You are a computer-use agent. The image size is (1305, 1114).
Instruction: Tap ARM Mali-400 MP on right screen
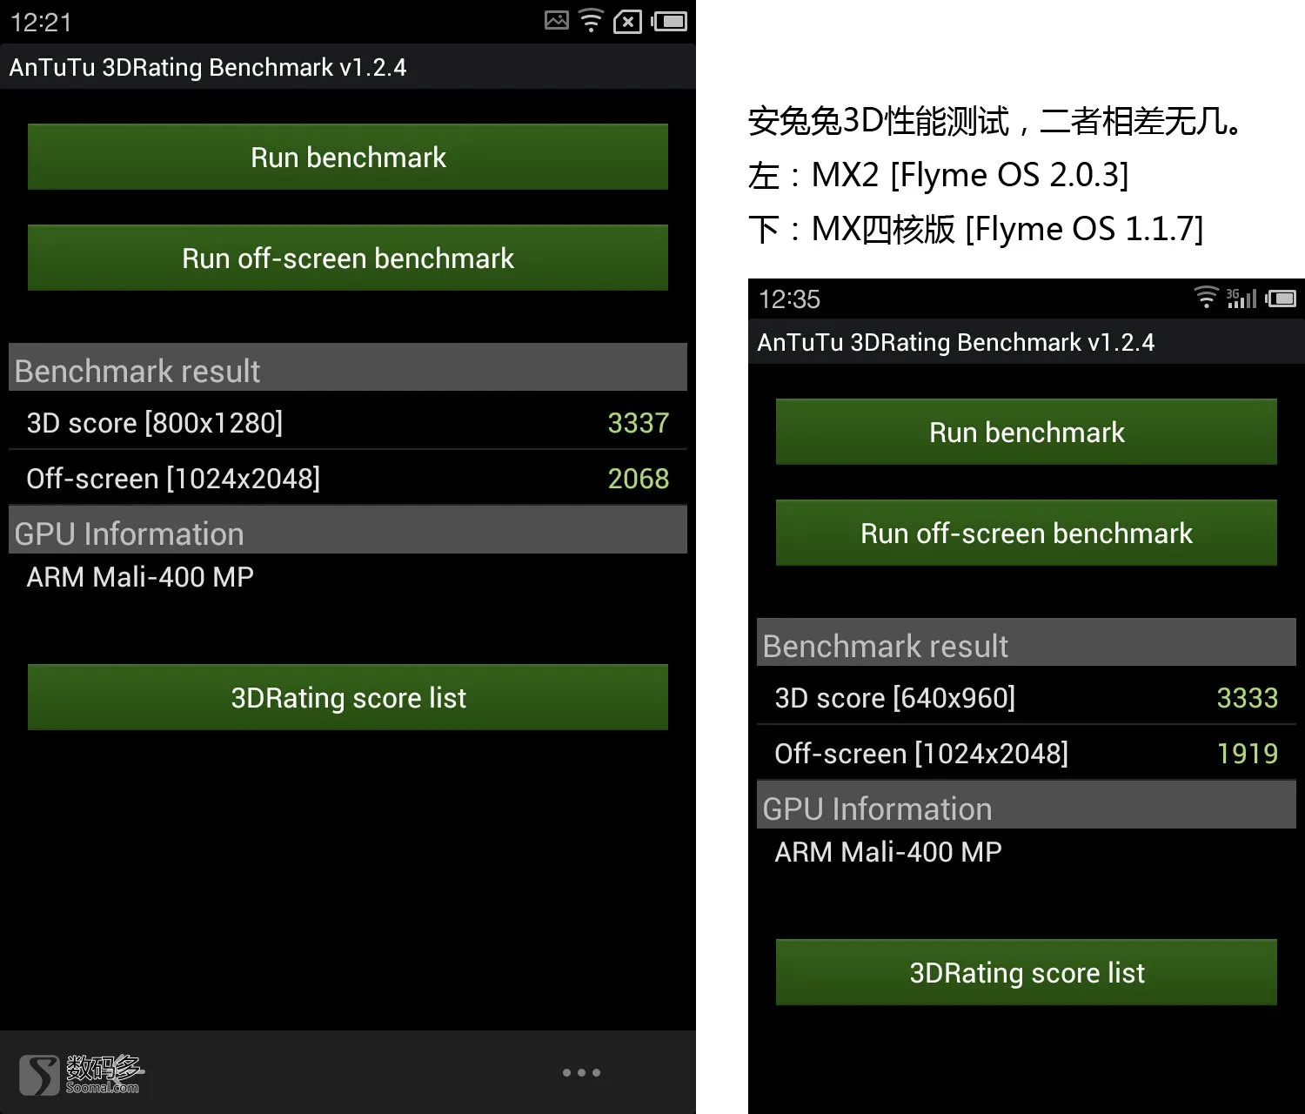[888, 852]
